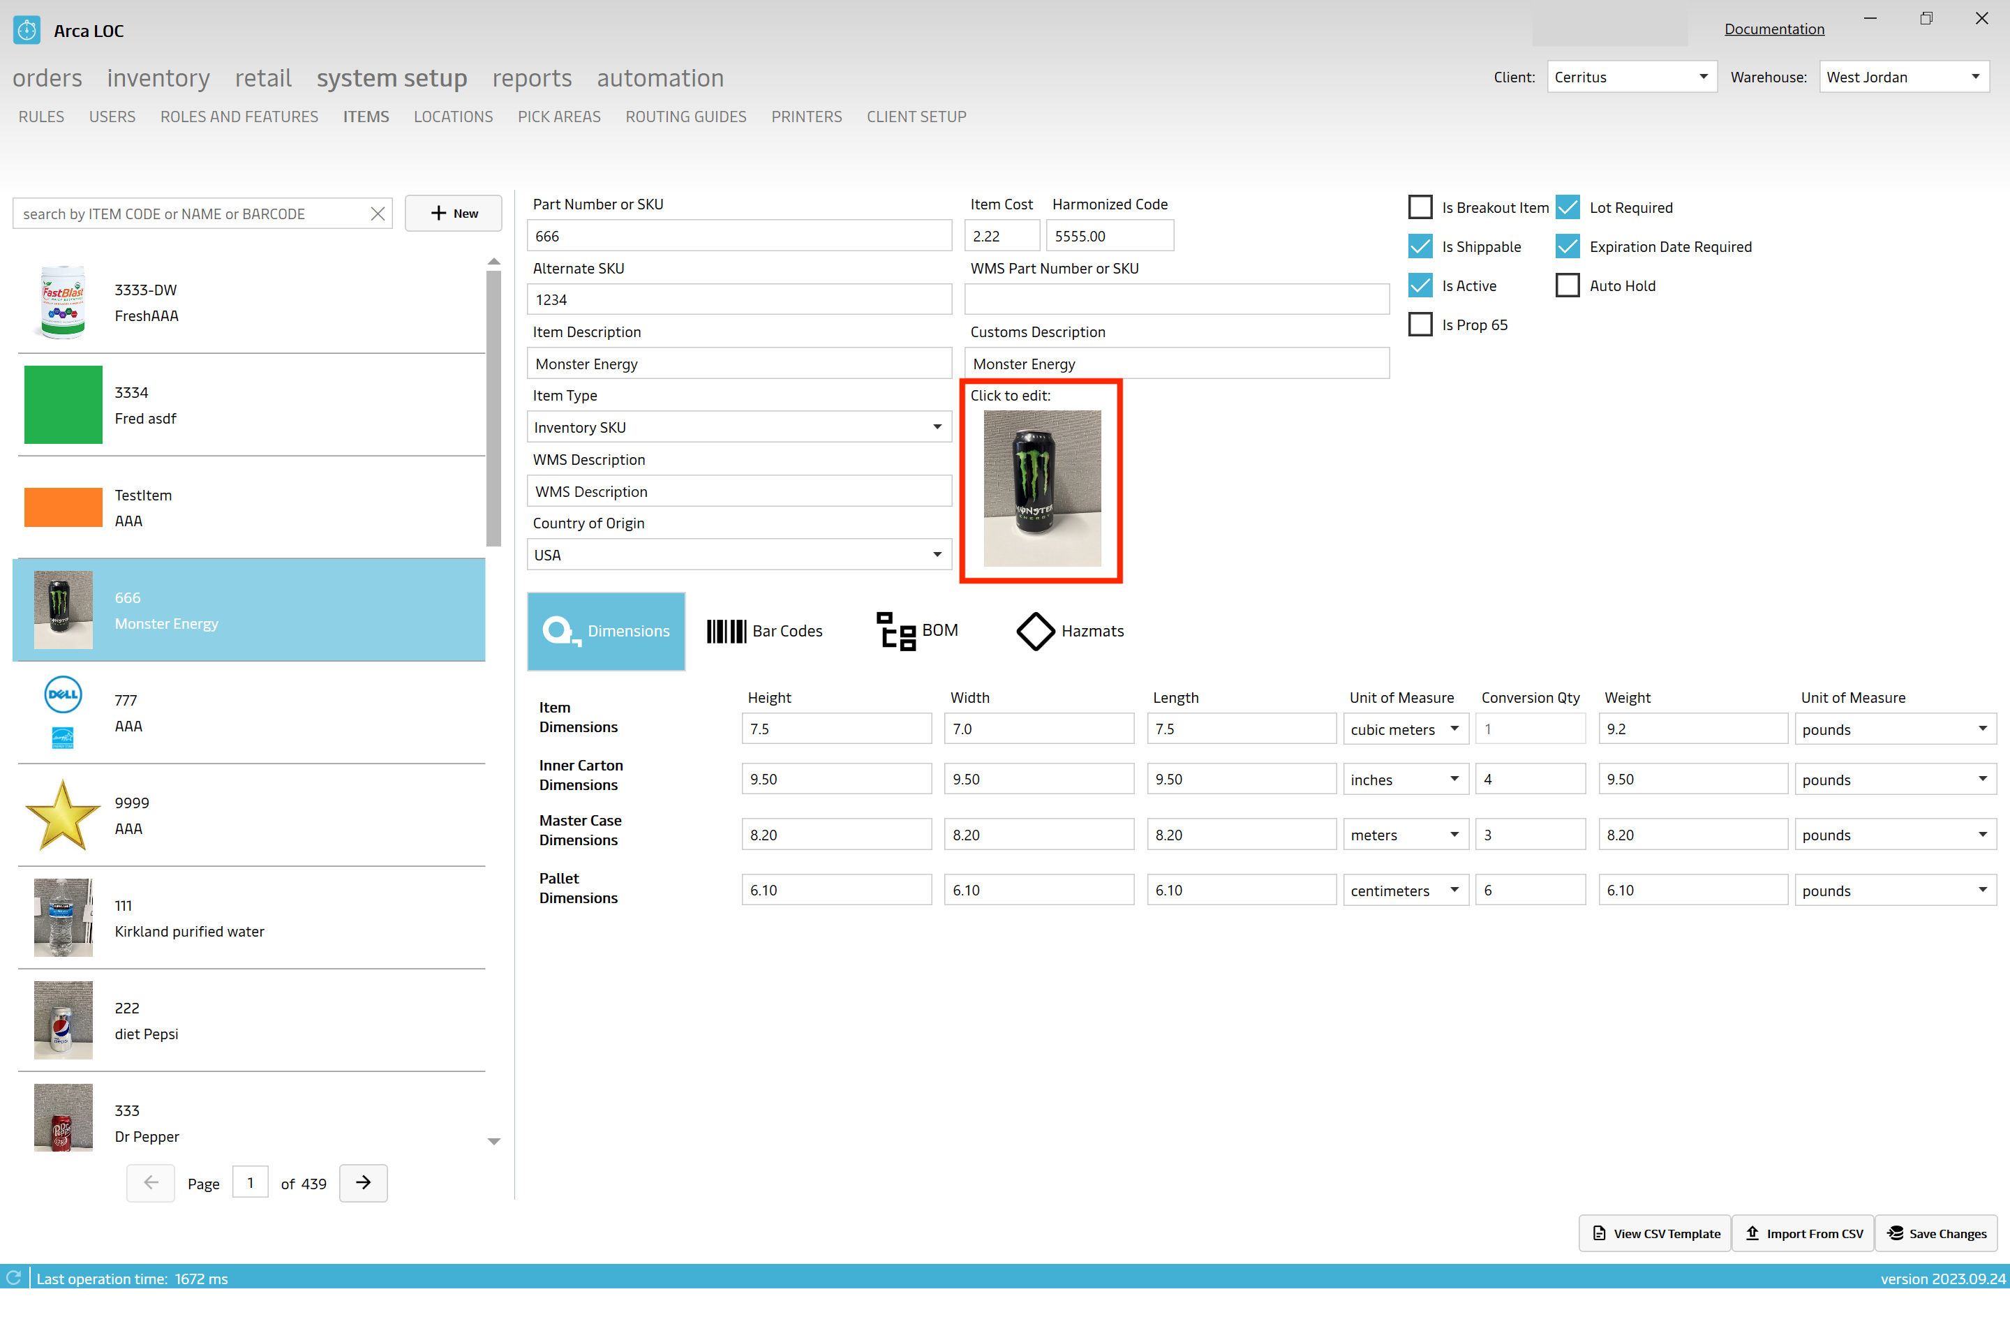This screenshot has width=2010, height=1340.
Task: Click the Pallet Conversion Qty field
Action: (1530, 891)
